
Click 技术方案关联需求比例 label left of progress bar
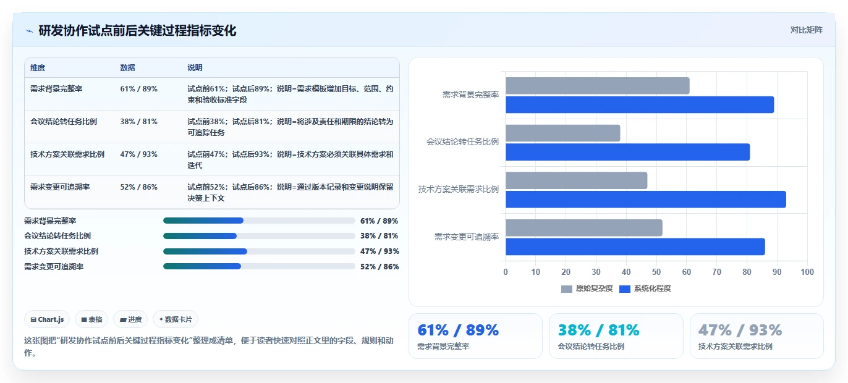click(61, 251)
